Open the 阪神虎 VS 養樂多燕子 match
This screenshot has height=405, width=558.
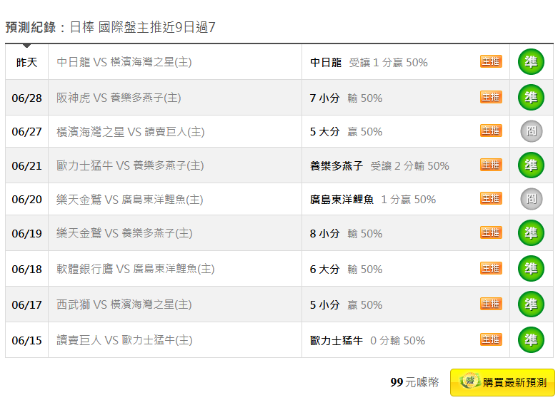coord(119,98)
